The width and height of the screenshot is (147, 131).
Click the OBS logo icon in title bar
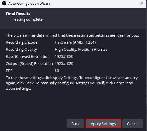pyautogui.click(x=4, y=4)
